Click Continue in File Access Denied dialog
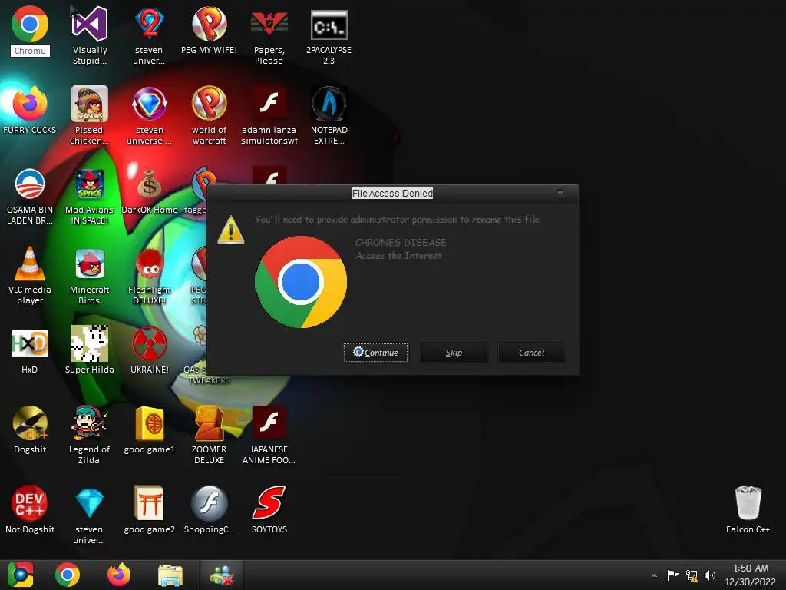786x590 pixels. coord(375,353)
